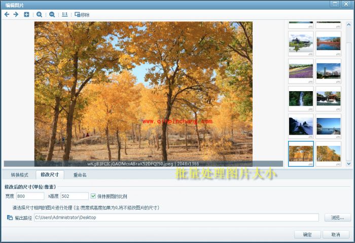Go to next image with forward arrow
Viewport: 355px width, 243px height.
pos(16,15)
